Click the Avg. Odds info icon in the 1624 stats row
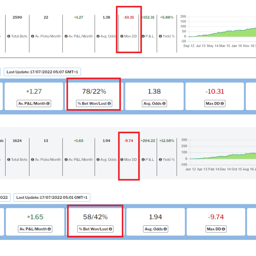Image resolution: width=256 pixels, height=256 pixels. [98, 160]
